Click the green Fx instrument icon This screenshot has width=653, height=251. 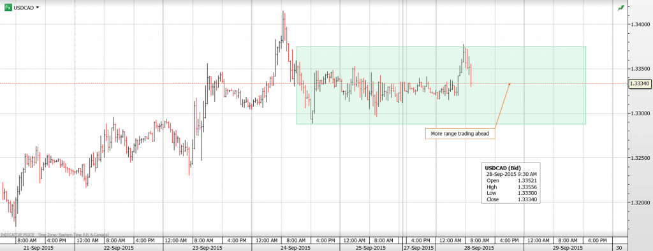coord(9,8)
